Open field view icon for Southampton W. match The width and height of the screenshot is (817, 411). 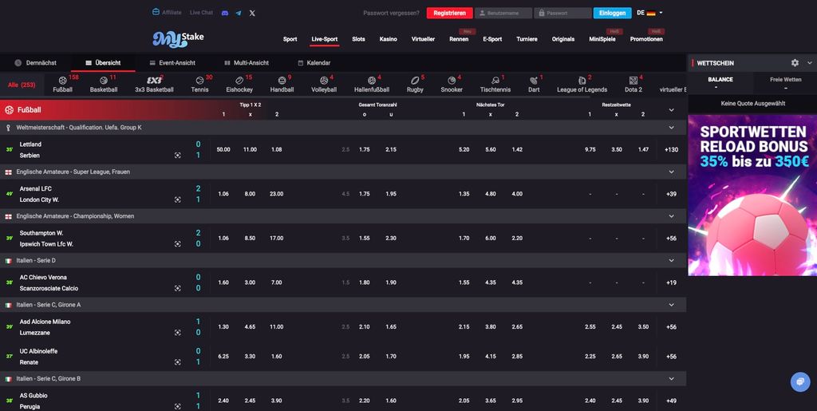(x=178, y=243)
